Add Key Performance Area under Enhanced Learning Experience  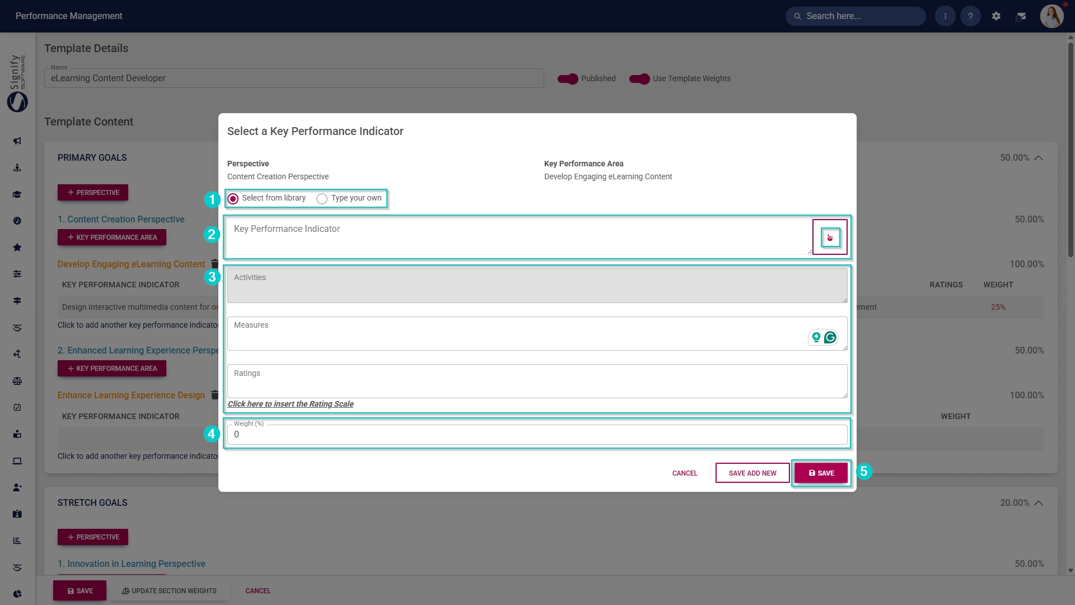(112, 369)
